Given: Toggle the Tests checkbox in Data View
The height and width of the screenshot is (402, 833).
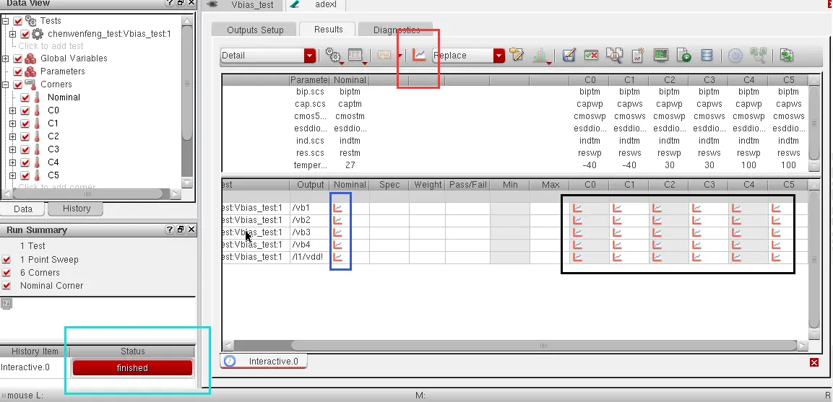Looking at the screenshot, I should click(x=17, y=21).
